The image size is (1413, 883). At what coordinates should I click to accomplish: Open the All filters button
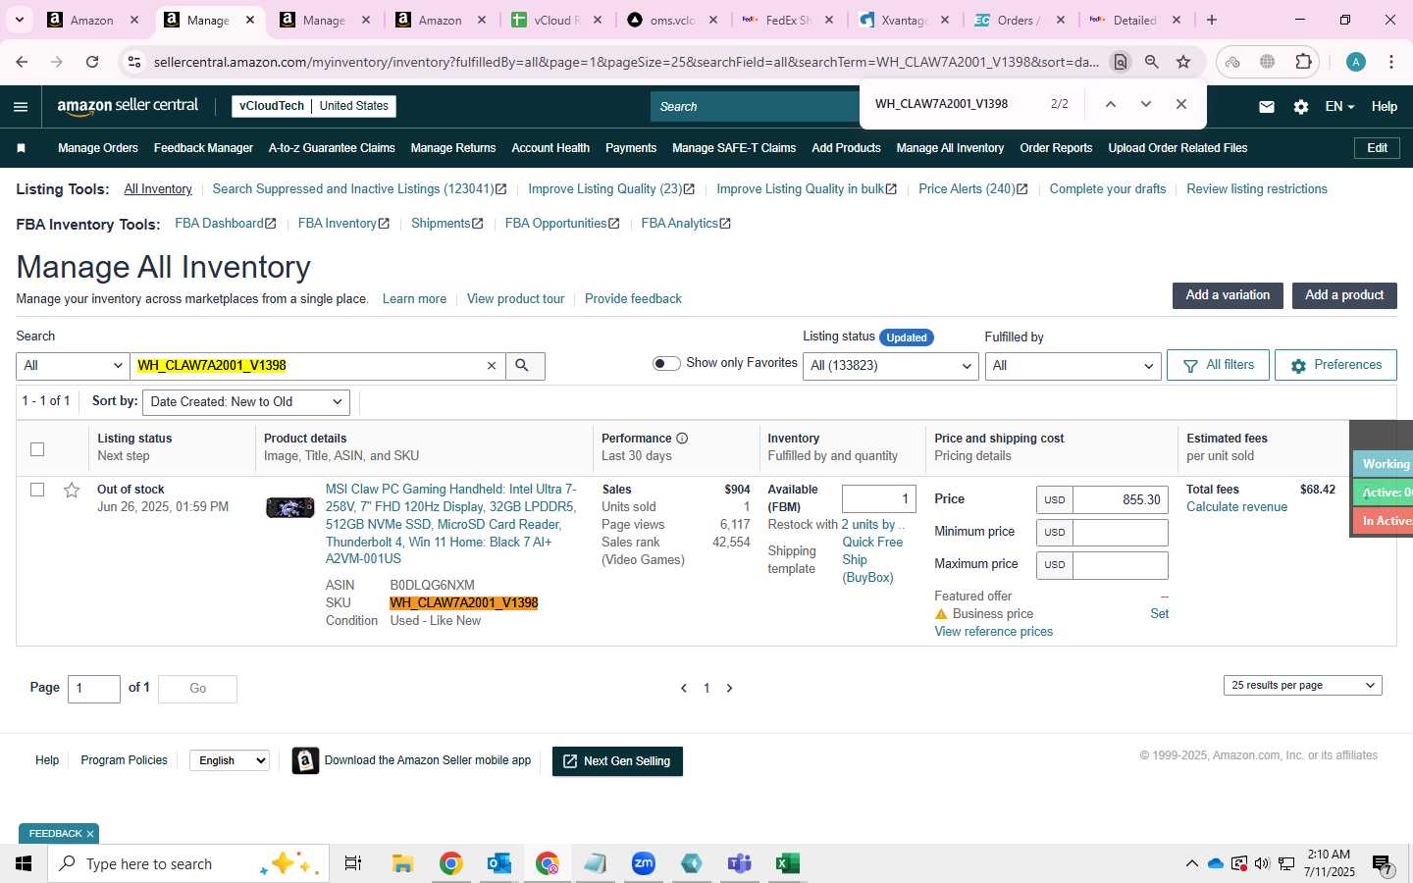point(1218,365)
